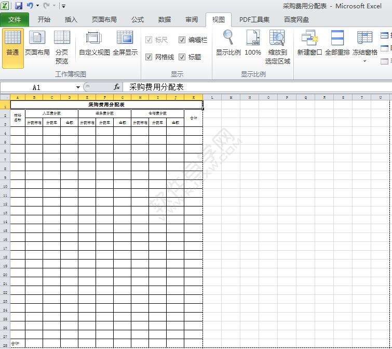Click 全部重排 arrange all icon

[x=337, y=43]
